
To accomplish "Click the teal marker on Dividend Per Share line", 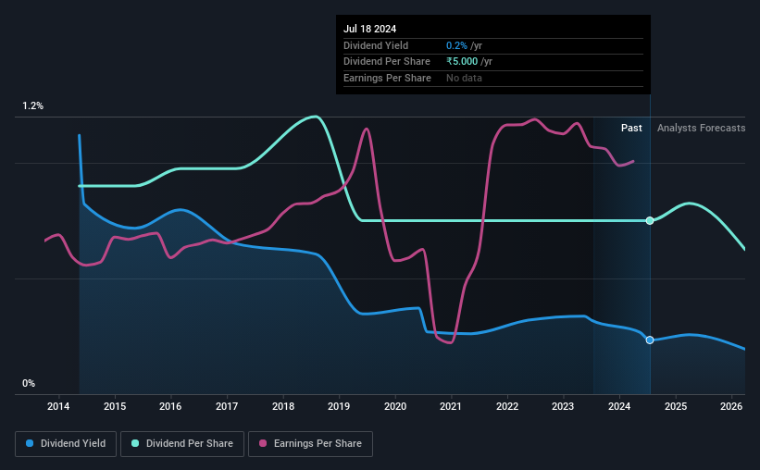I will point(650,221).
